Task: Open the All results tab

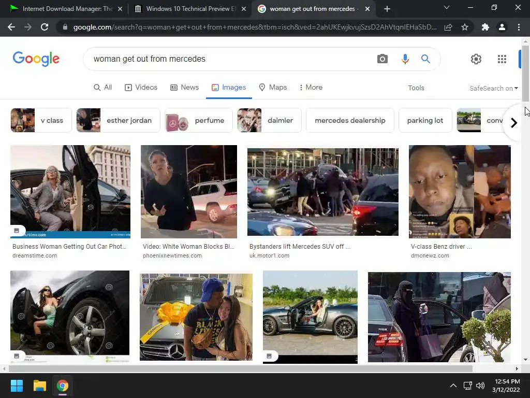Action: click(103, 87)
